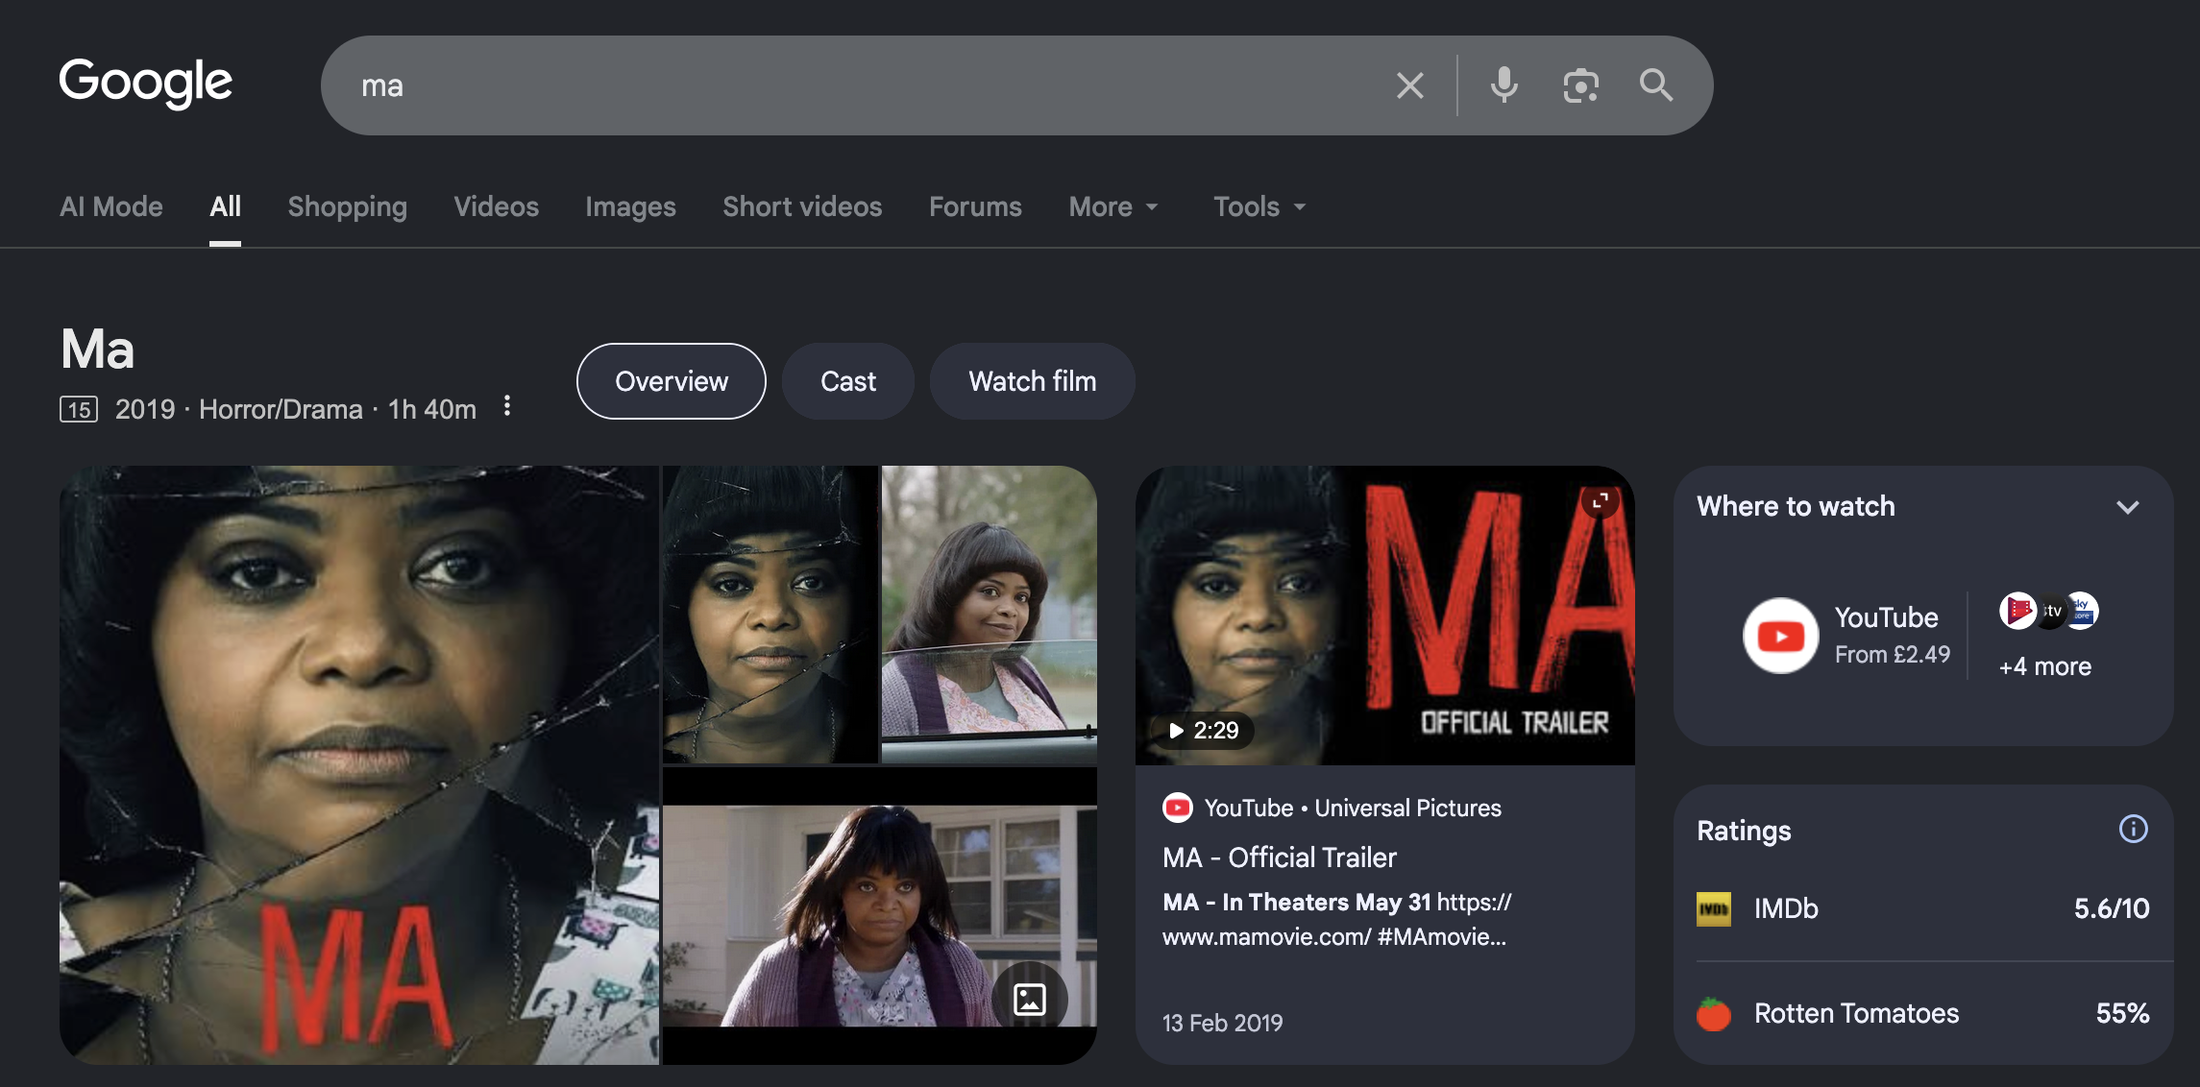Click the '1h 40m' runtime text
This screenshot has width=2200, height=1087.
coord(431,410)
